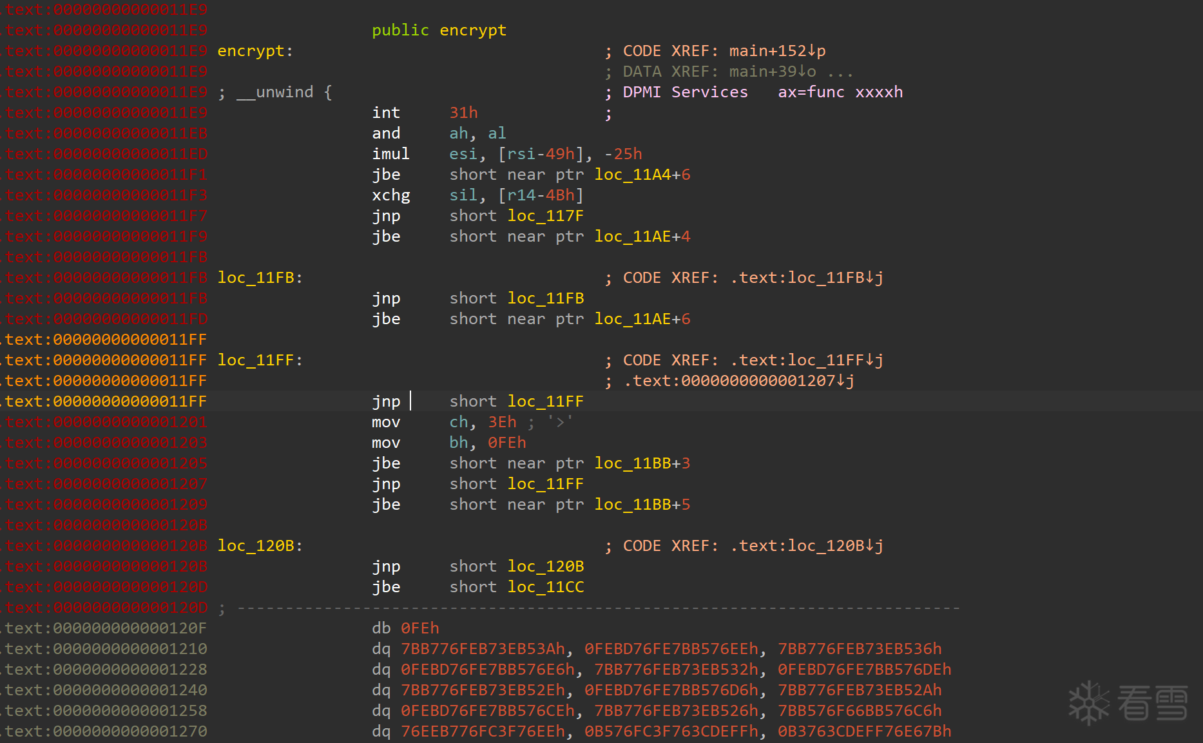The width and height of the screenshot is (1203, 743).
Task: Click the jump target "loc_11AE+6"
Action: [x=642, y=319]
